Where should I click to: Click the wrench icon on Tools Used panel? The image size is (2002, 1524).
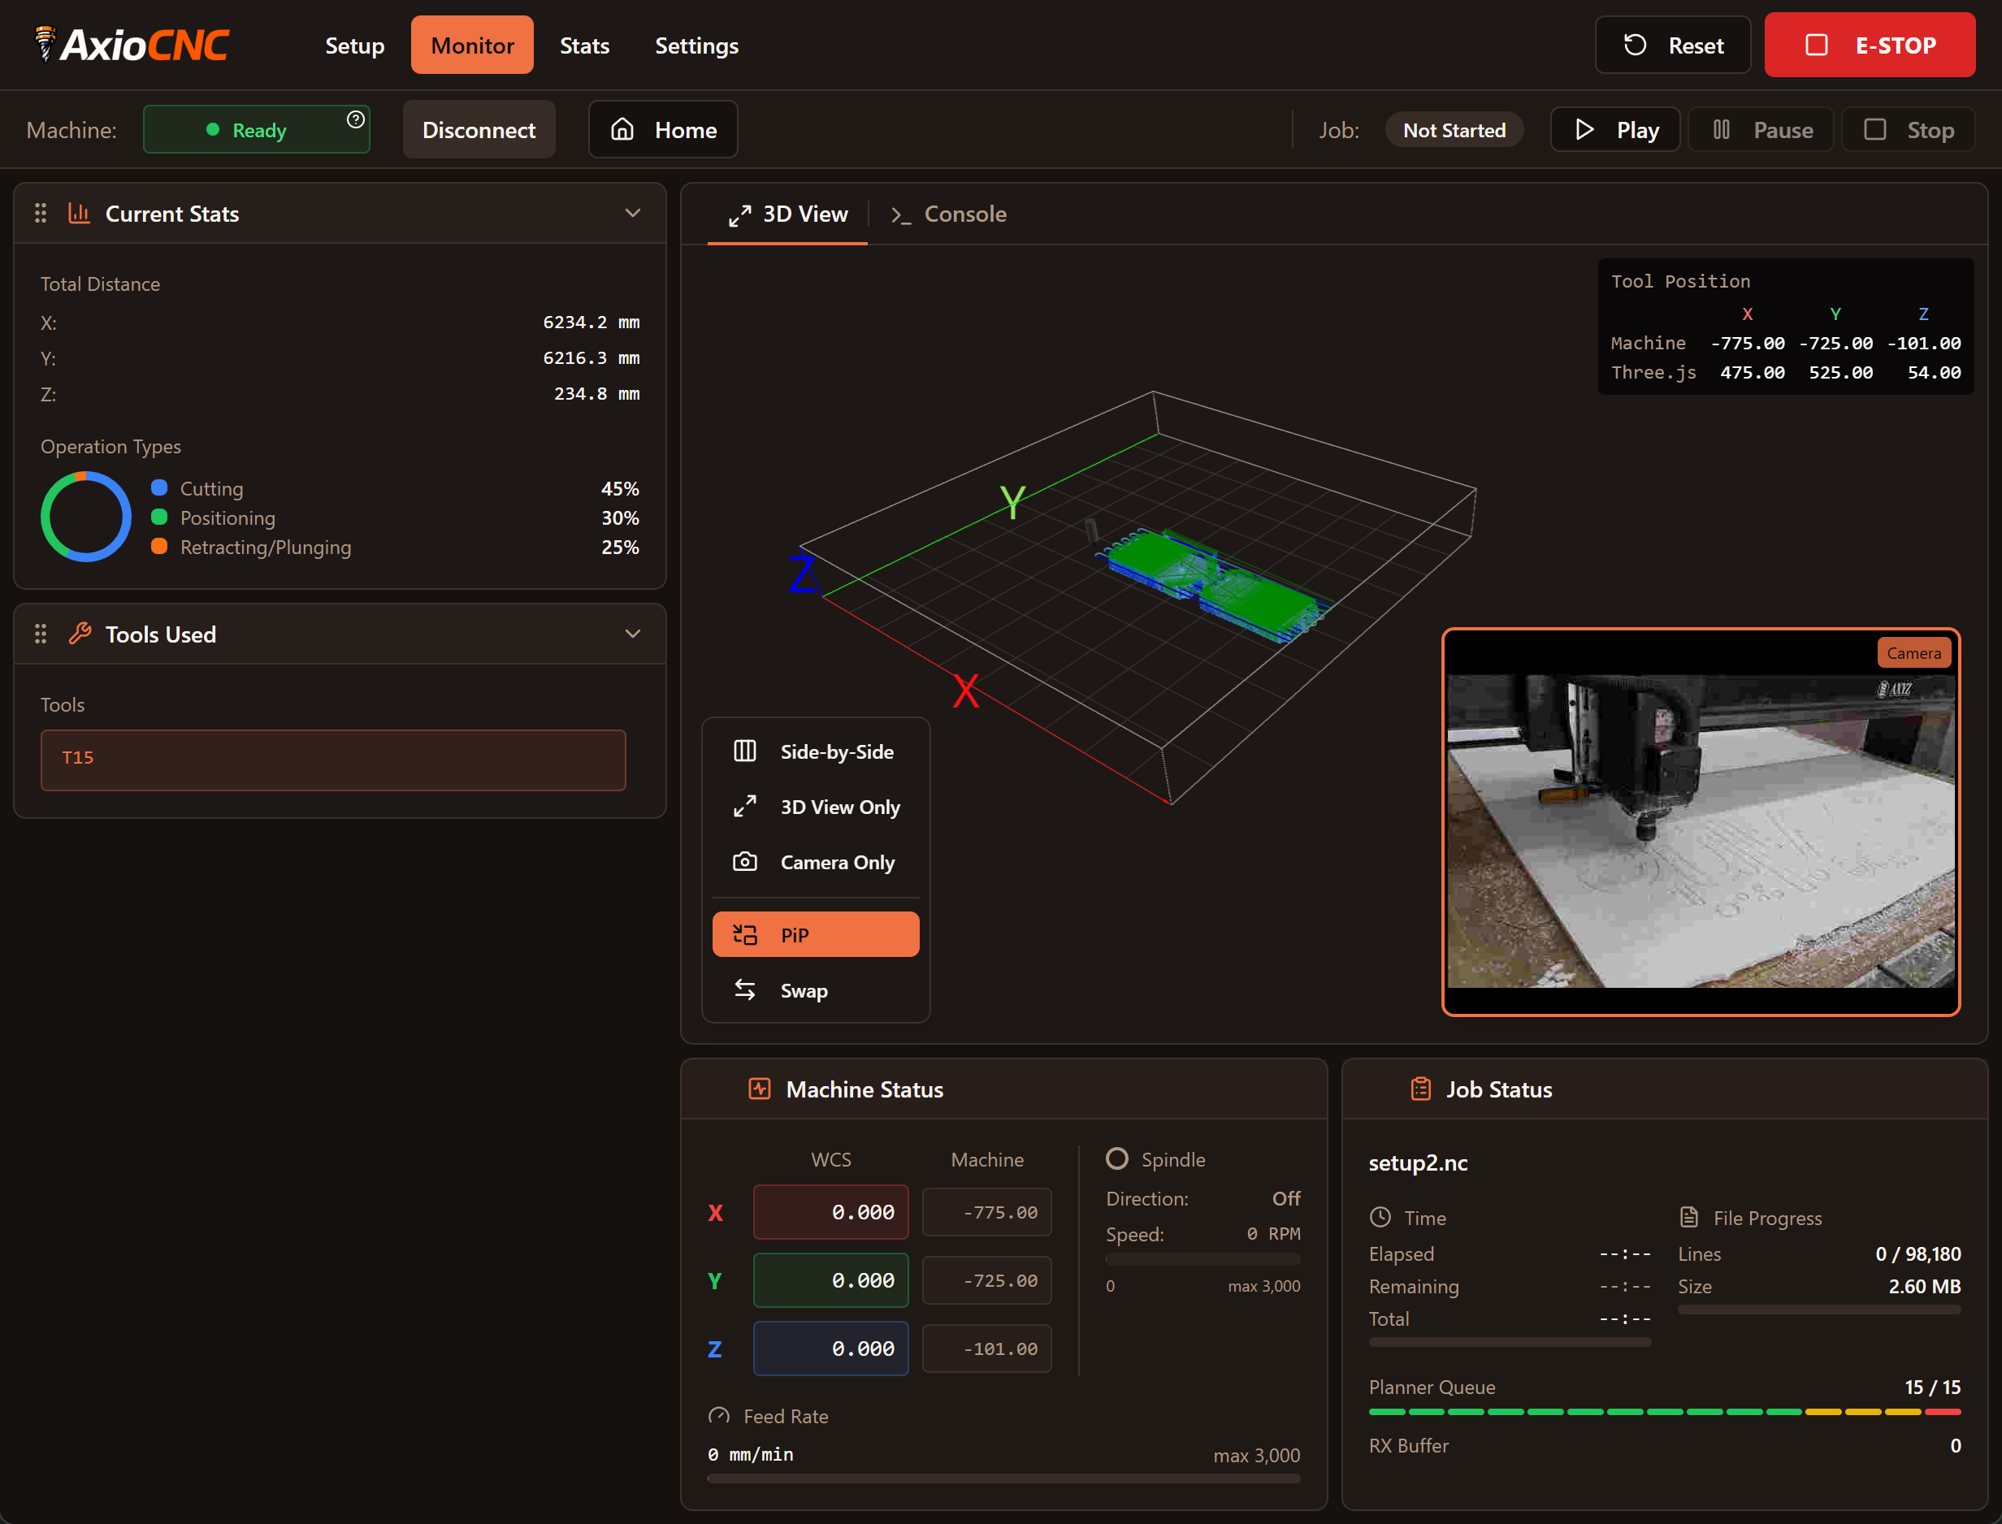pos(80,634)
